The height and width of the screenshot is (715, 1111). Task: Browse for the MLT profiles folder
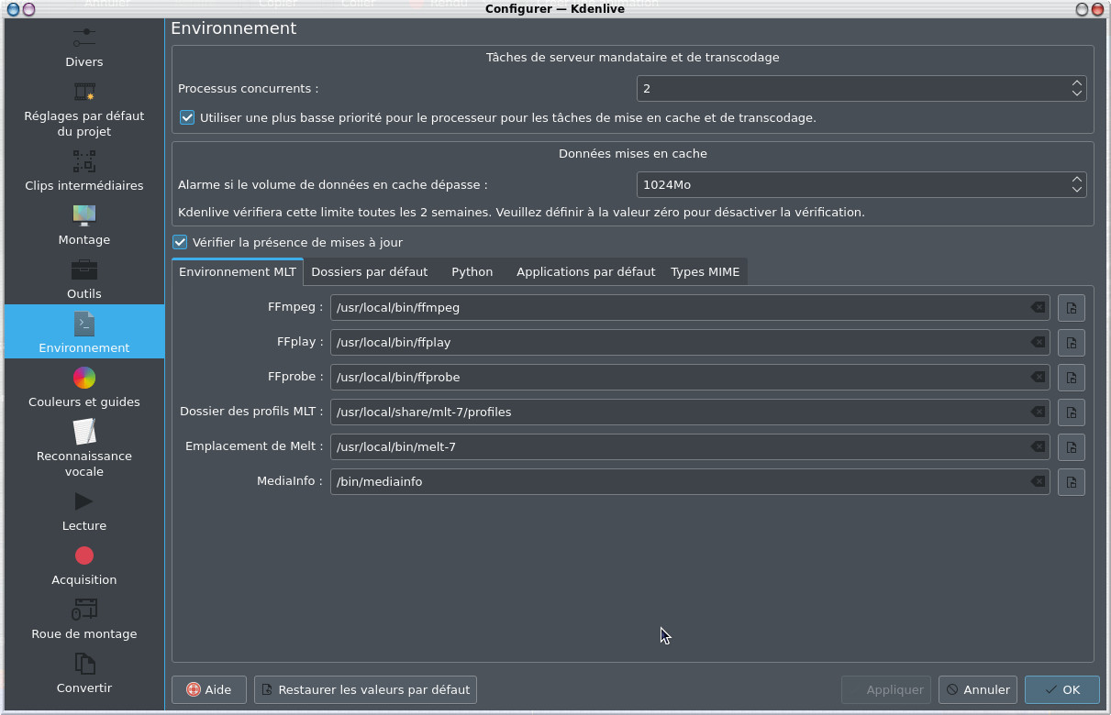click(1072, 412)
